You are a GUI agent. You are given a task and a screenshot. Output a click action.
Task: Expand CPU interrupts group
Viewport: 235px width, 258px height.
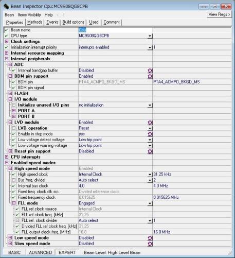[7, 157]
